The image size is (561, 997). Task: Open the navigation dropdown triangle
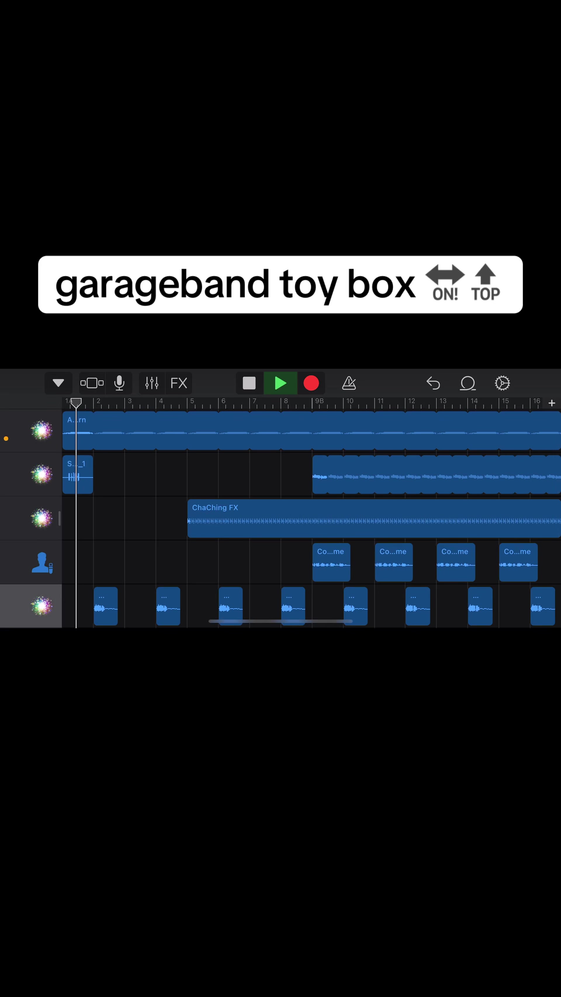[58, 383]
